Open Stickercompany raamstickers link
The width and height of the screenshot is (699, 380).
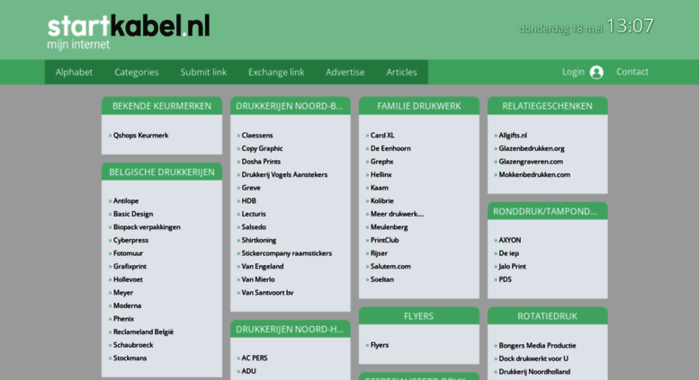click(x=287, y=253)
